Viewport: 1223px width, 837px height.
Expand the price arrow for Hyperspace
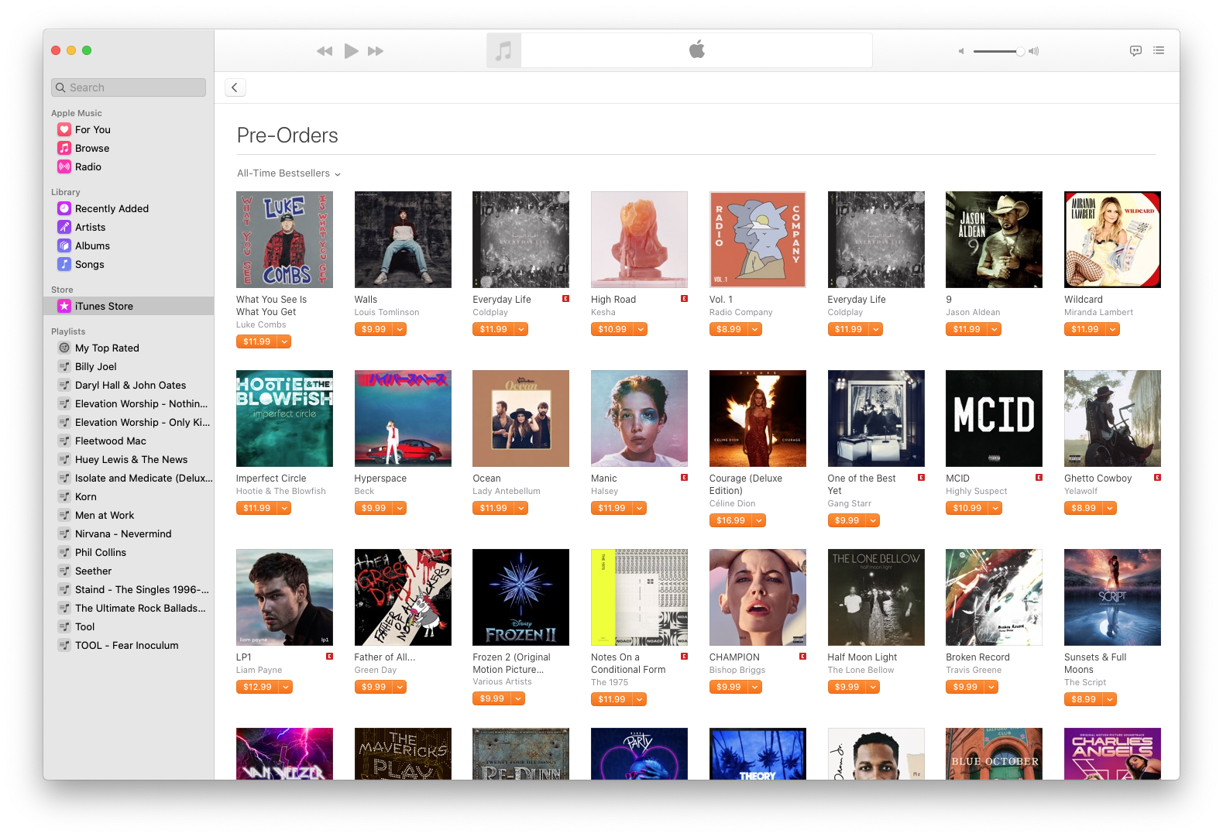tap(400, 509)
